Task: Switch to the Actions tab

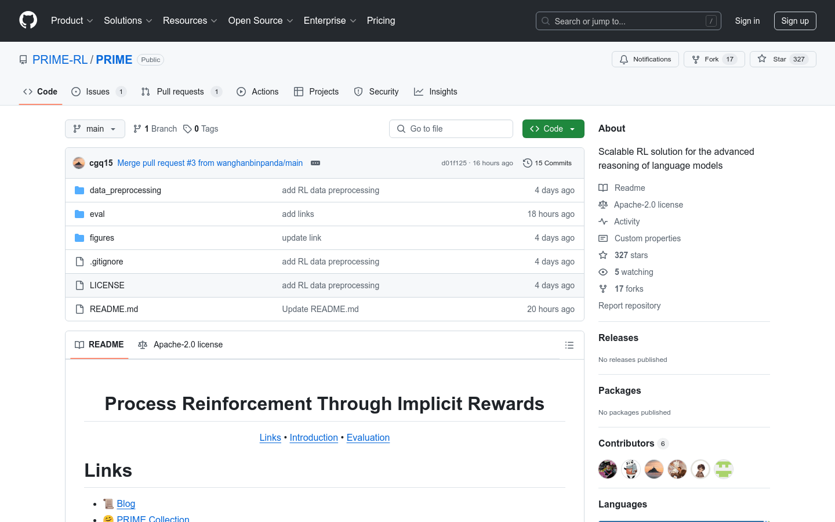Action: [257, 92]
